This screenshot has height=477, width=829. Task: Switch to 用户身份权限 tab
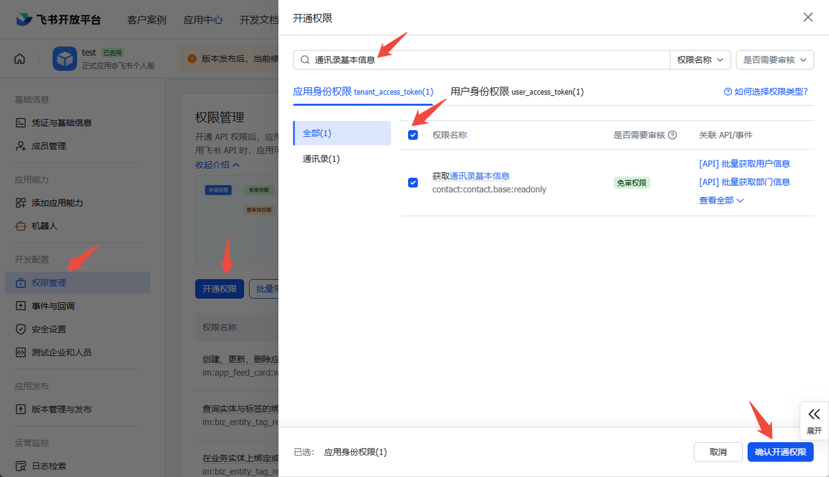(516, 91)
